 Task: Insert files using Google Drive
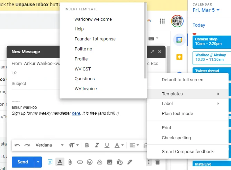pyautogui.click(x=100, y=162)
